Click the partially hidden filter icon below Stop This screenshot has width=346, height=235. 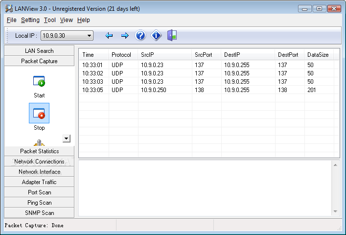click(x=39, y=142)
